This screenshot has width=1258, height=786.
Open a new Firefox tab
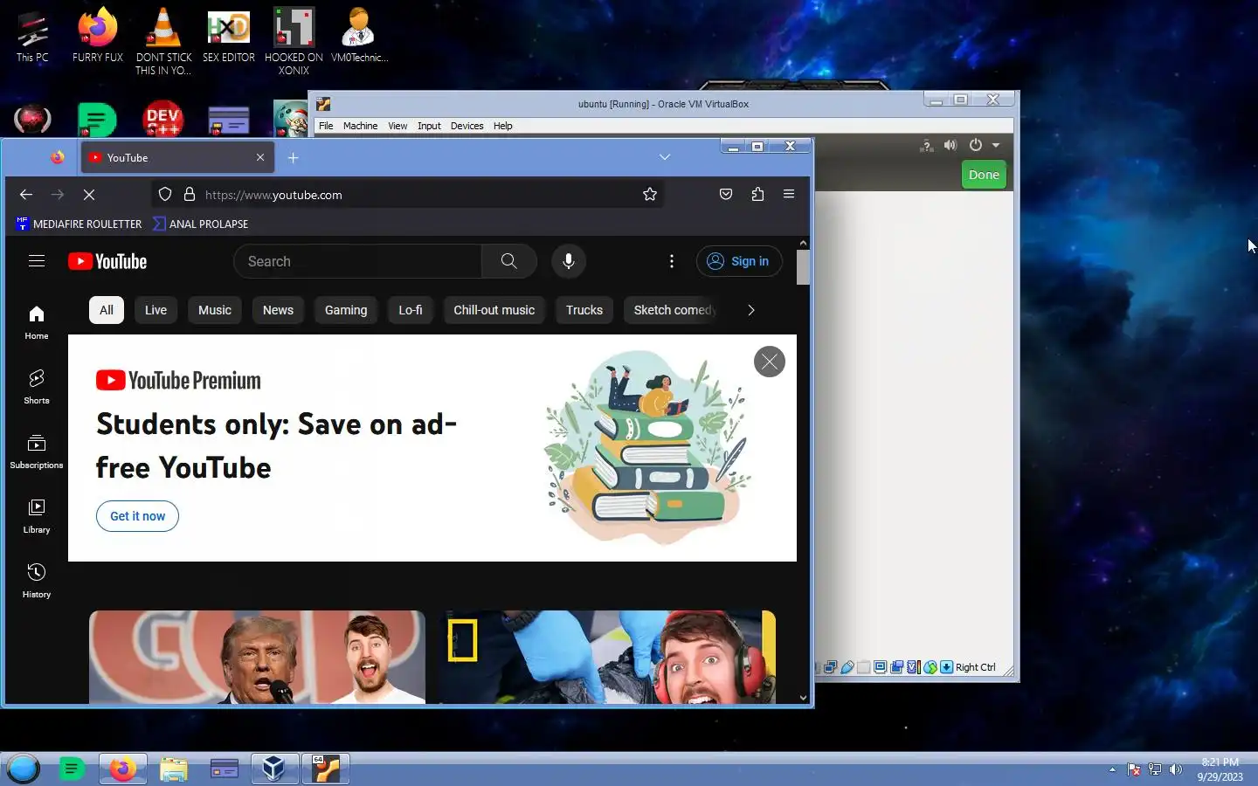[x=294, y=158]
